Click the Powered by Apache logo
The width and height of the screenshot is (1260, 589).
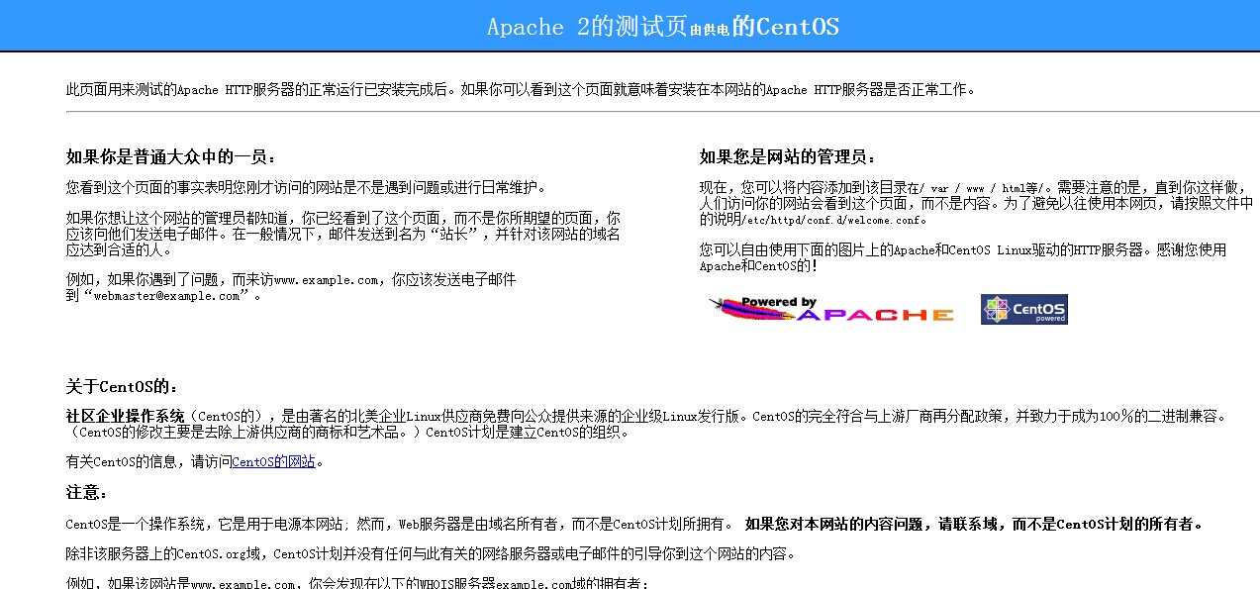[x=831, y=310]
